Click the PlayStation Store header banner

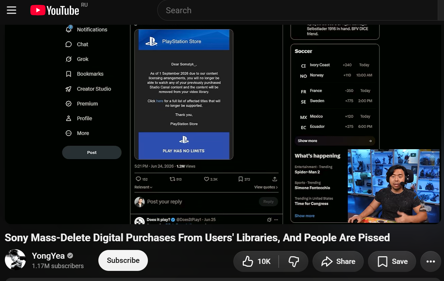pos(184,40)
